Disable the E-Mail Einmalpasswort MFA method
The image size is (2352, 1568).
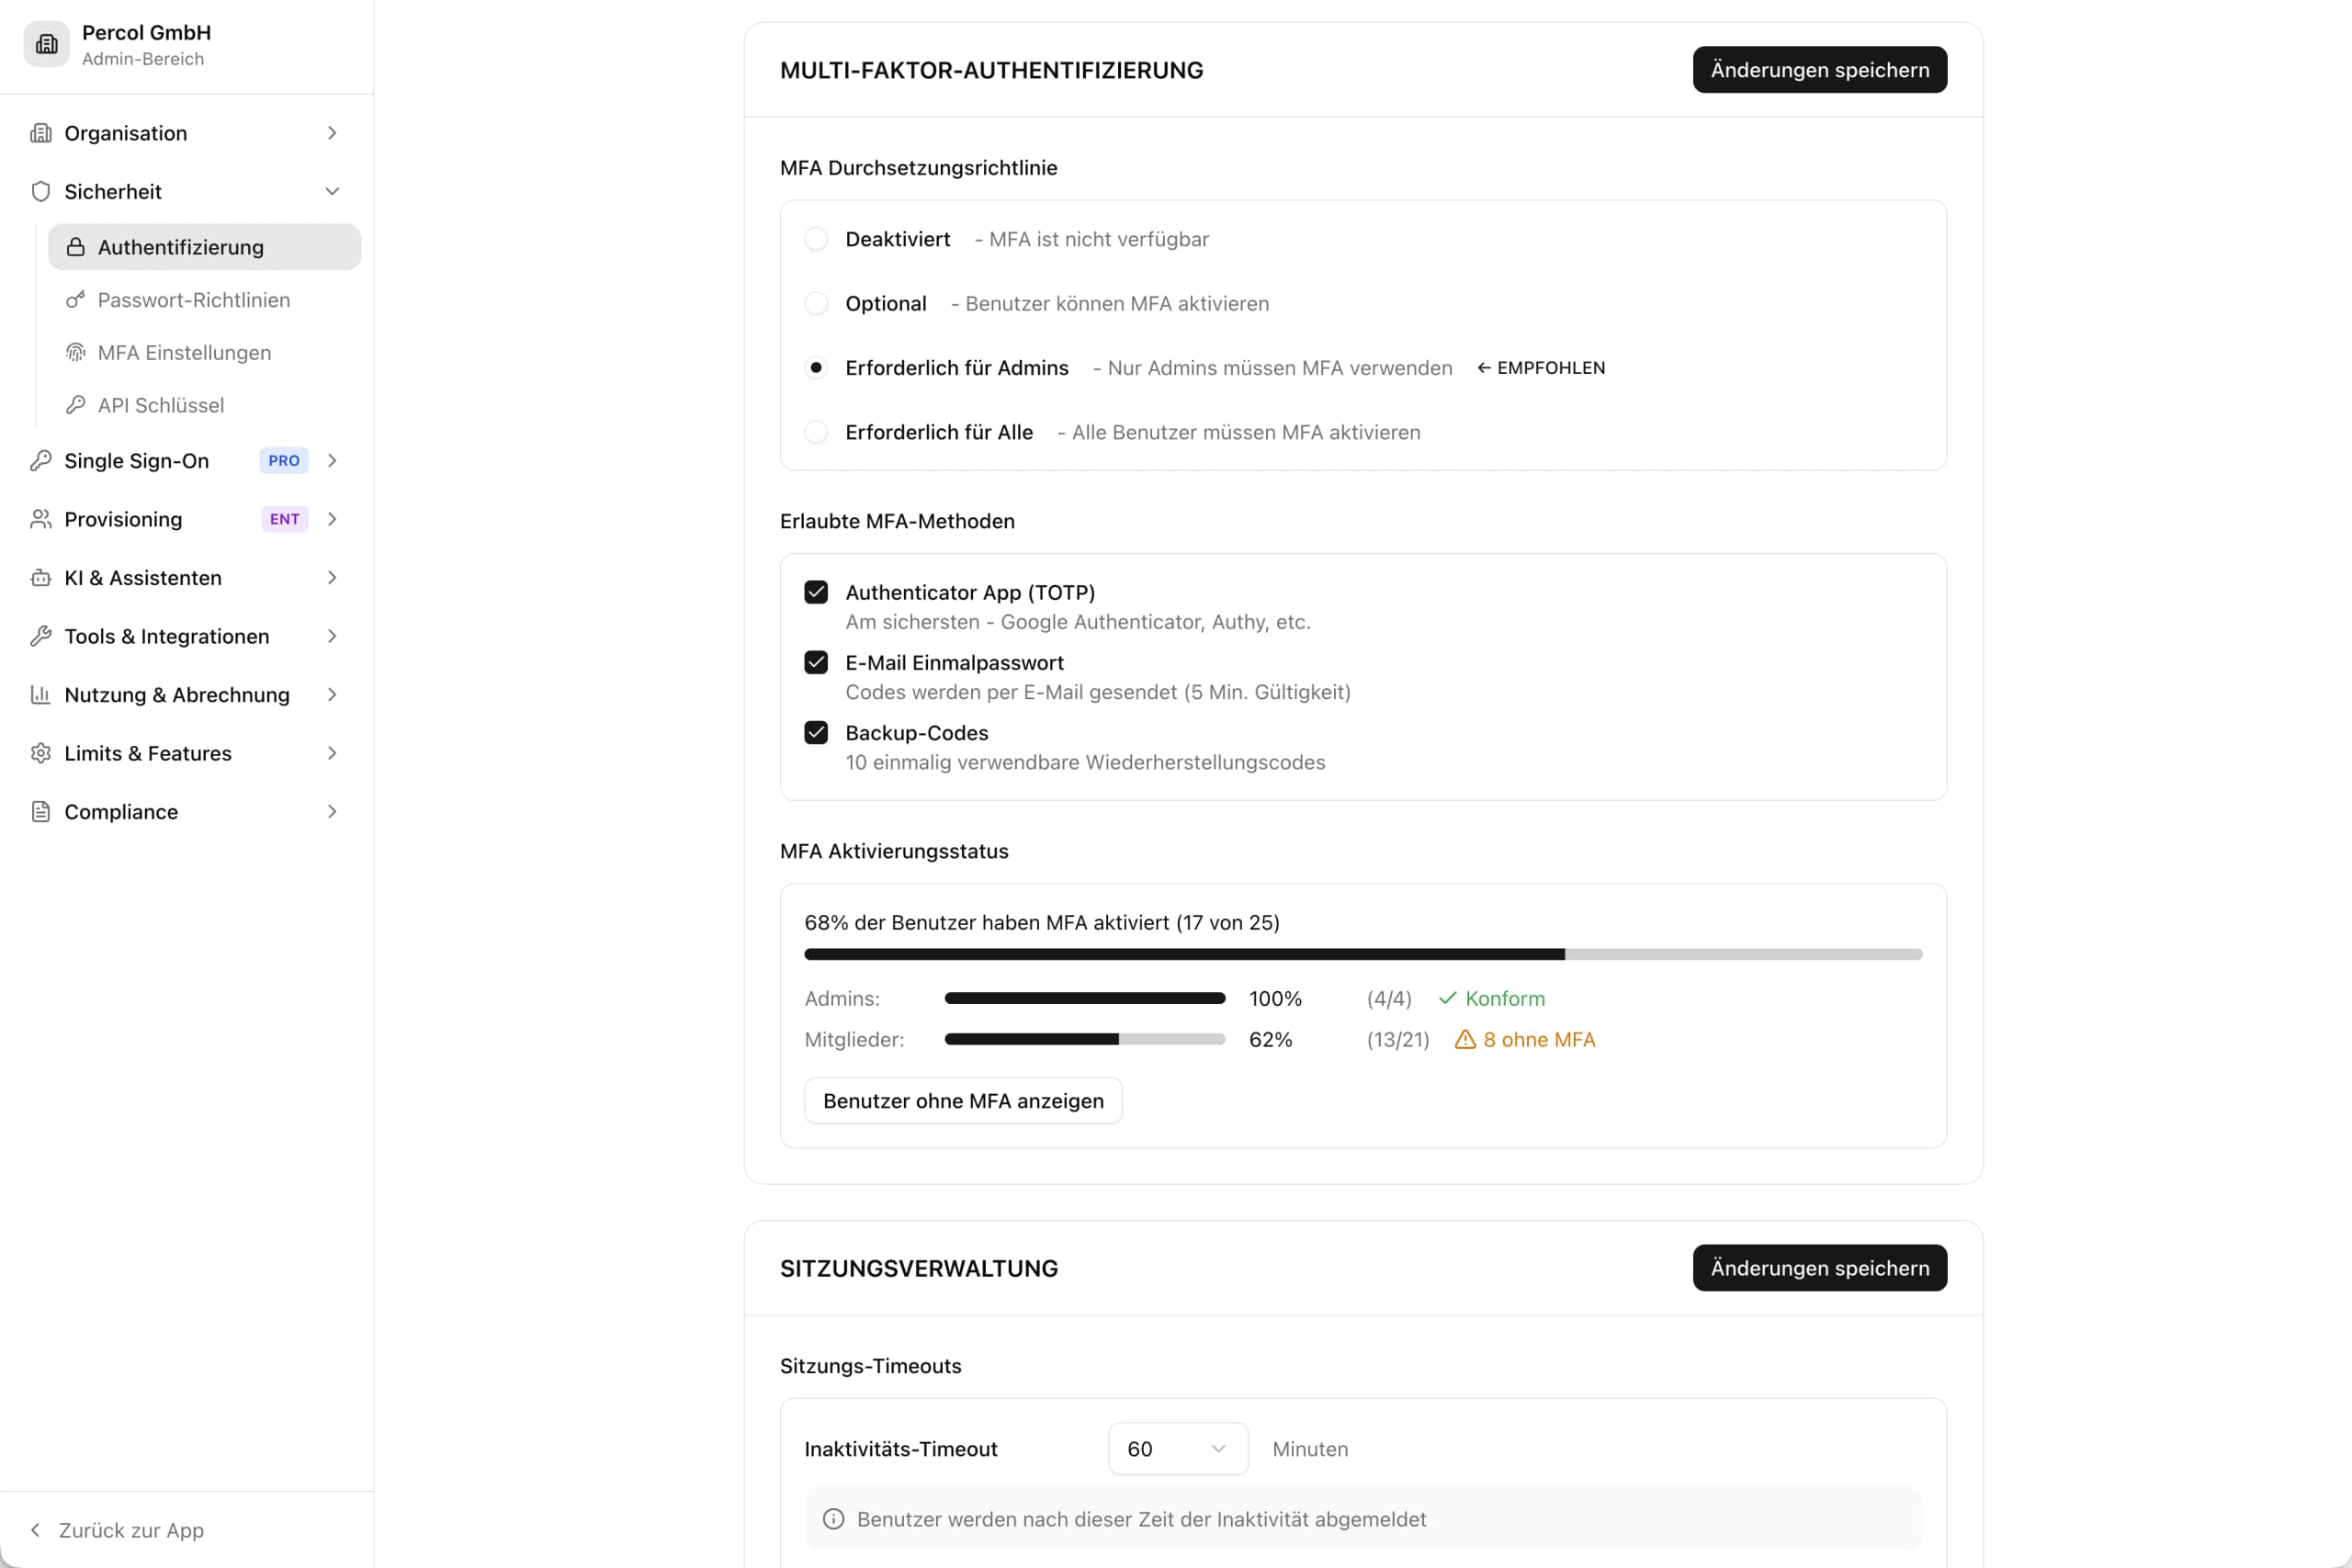tap(817, 662)
